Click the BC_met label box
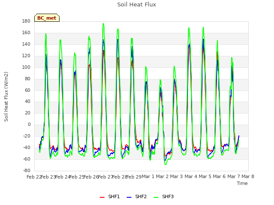Screen dimensions: 274x205 tap(47, 18)
